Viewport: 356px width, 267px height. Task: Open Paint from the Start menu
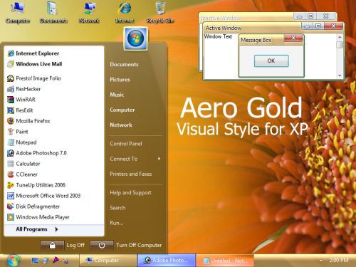click(18, 132)
